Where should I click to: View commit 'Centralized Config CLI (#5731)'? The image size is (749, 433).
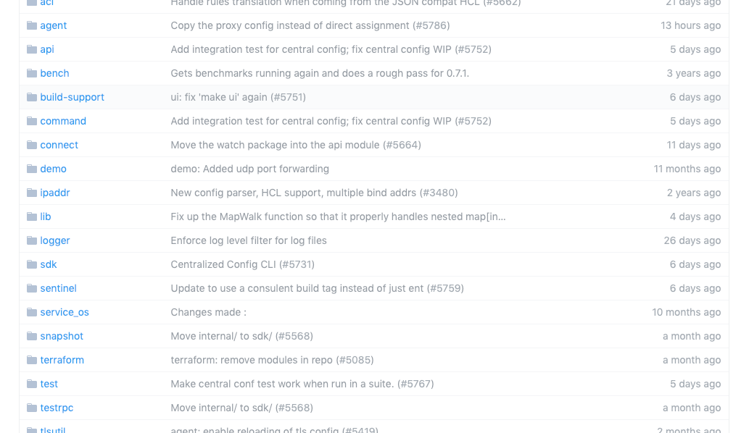[242, 264]
